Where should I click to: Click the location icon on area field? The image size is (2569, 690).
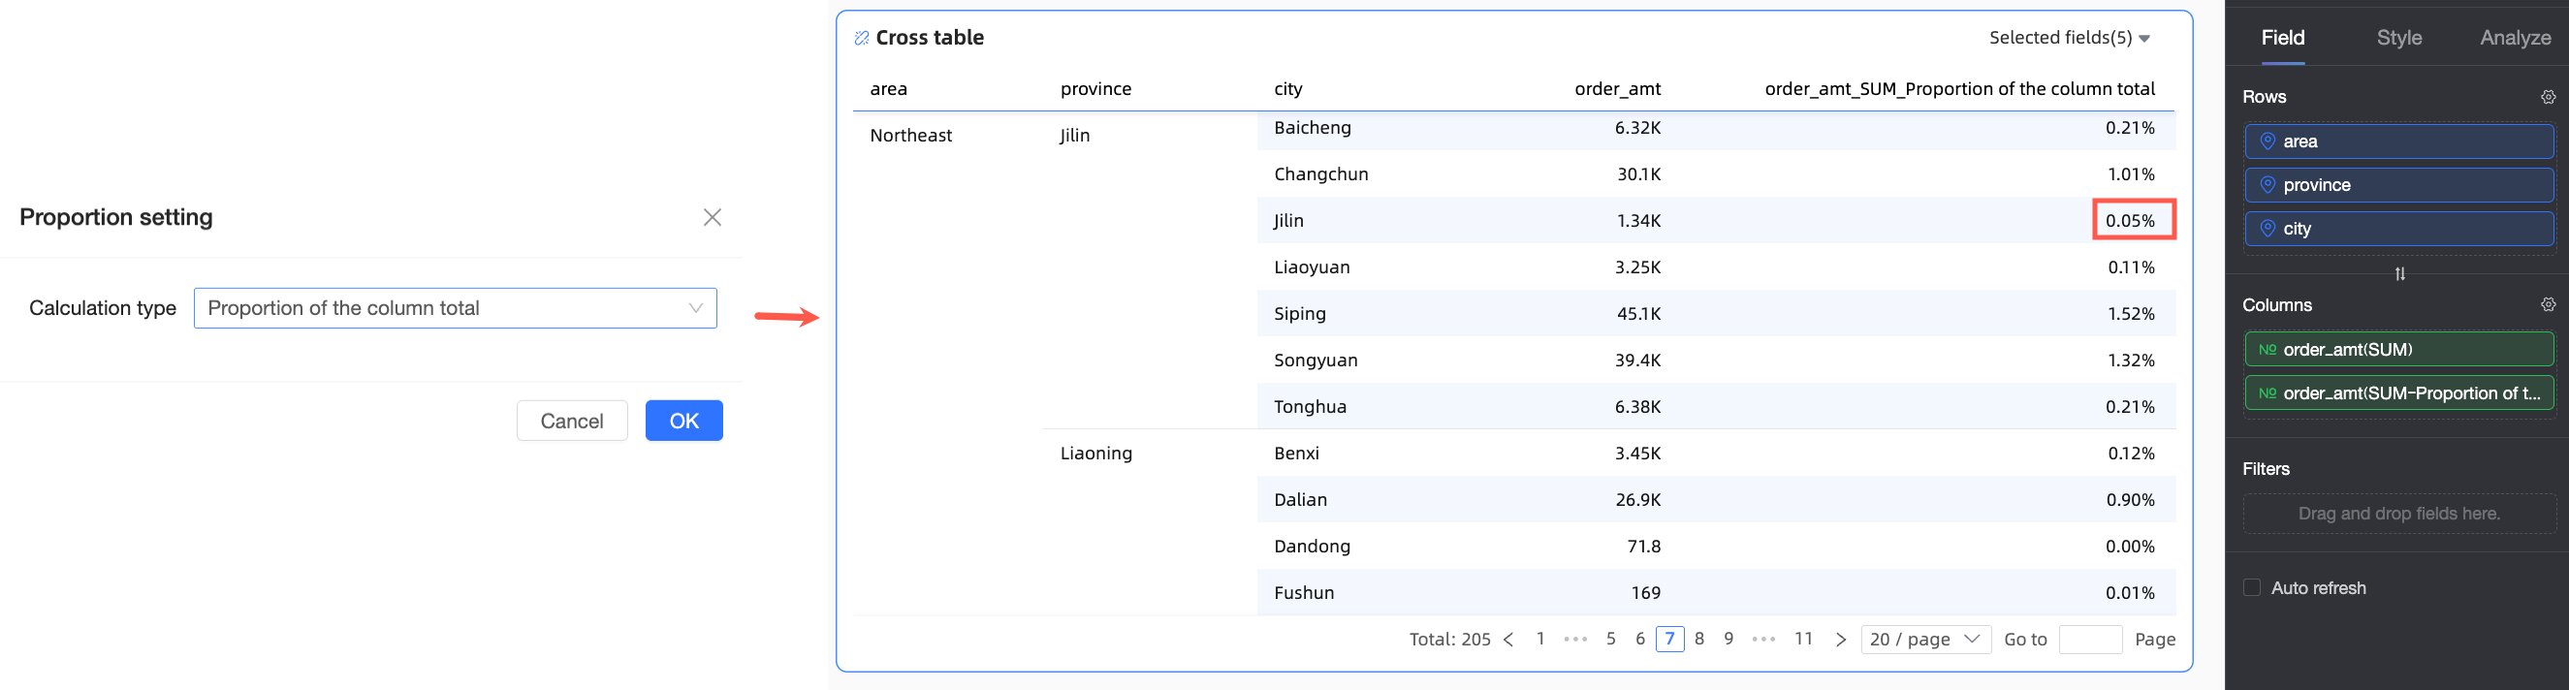pyautogui.click(x=2267, y=141)
